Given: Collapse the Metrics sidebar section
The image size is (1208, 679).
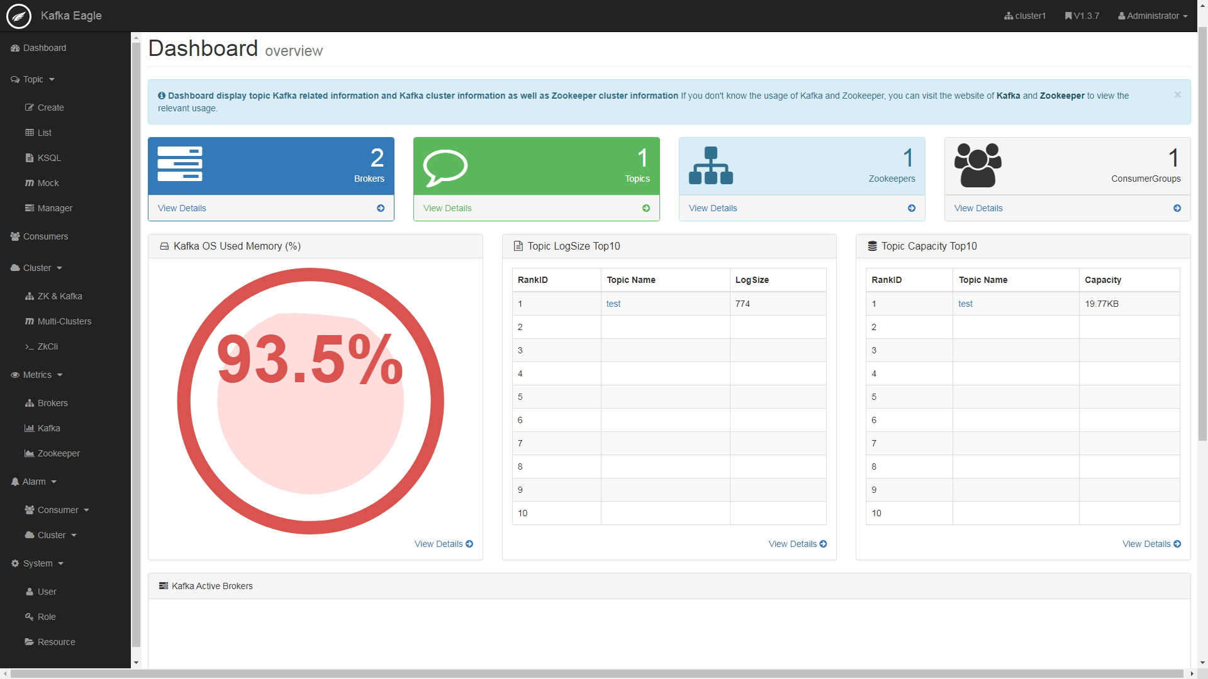Looking at the screenshot, I should coord(37,375).
